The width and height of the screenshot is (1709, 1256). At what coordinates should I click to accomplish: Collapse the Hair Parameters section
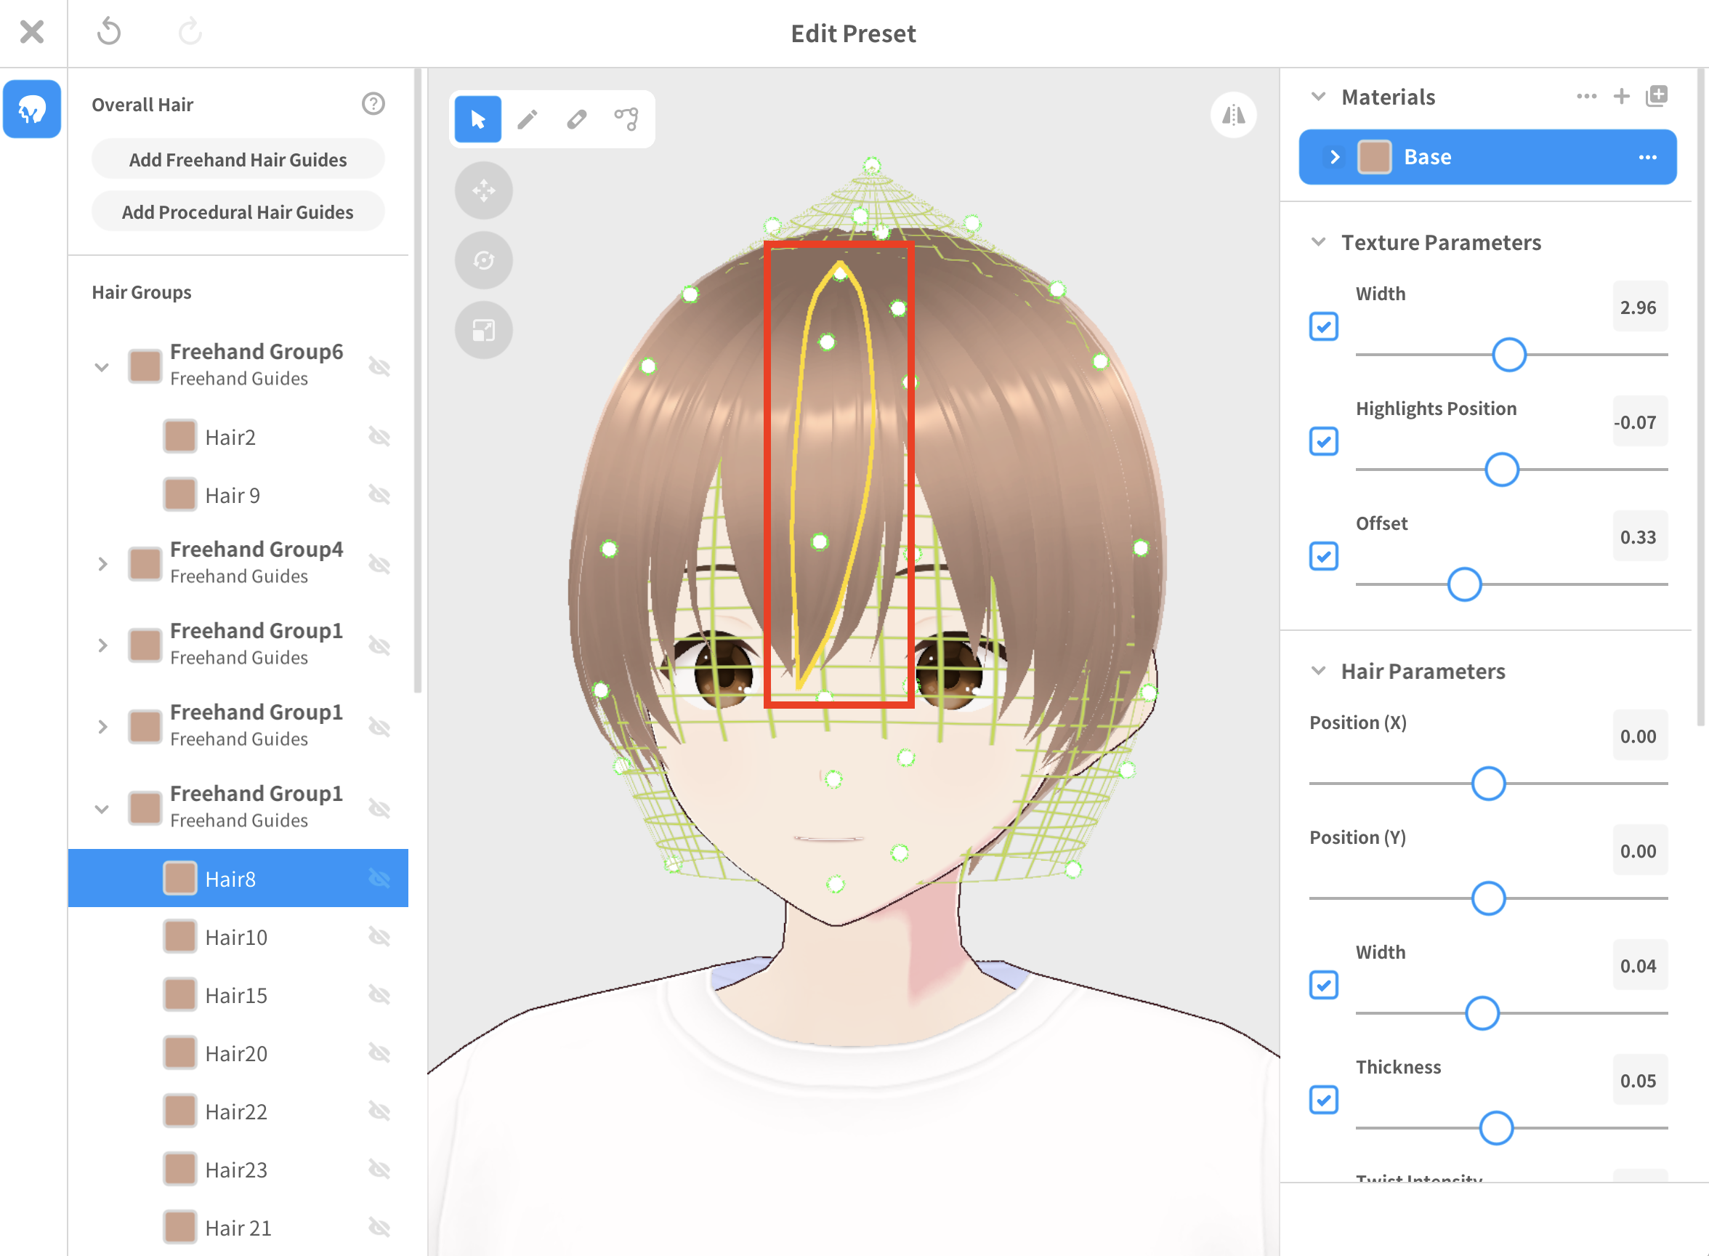pos(1318,671)
